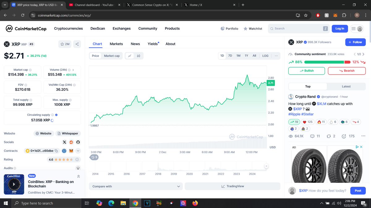Open Markets tab
This screenshot has height=208, width=371.
coord(116,44)
